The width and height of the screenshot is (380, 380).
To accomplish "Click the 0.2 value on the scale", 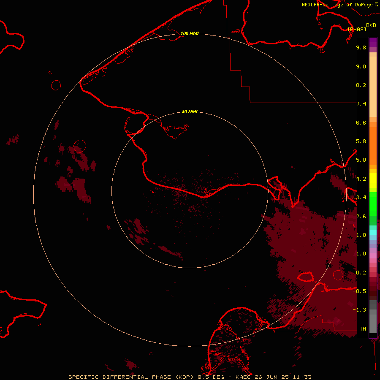I will click(x=361, y=273).
